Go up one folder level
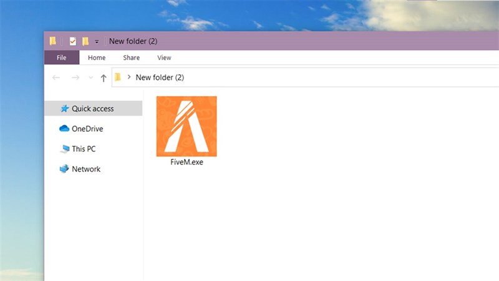The height and width of the screenshot is (281, 499). coord(104,77)
